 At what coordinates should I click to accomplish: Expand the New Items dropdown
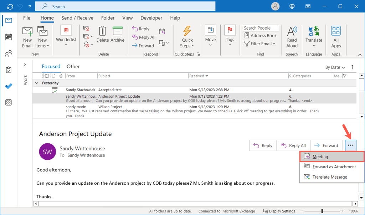[x=42, y=37]
